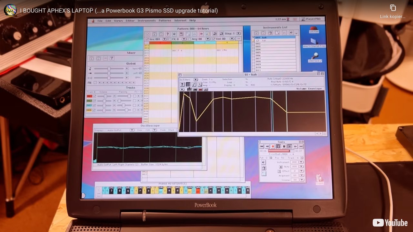Click the blank page icon in Instruments List
This screenshot has width=413, height=232.
click(x=277, y=33)
